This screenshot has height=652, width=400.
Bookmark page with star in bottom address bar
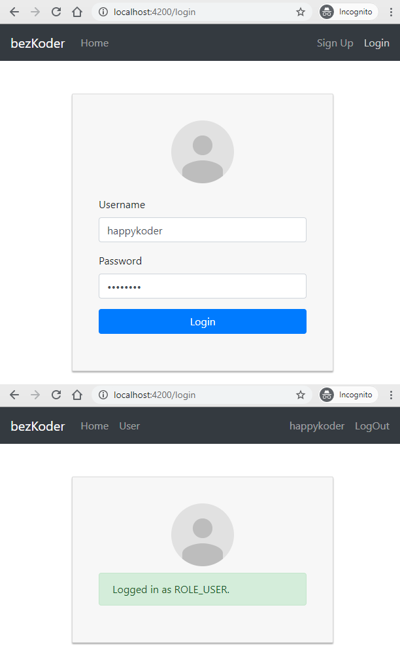tap(300, 395)
